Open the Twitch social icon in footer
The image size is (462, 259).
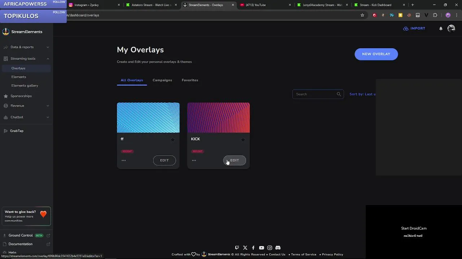pos(237,247)
